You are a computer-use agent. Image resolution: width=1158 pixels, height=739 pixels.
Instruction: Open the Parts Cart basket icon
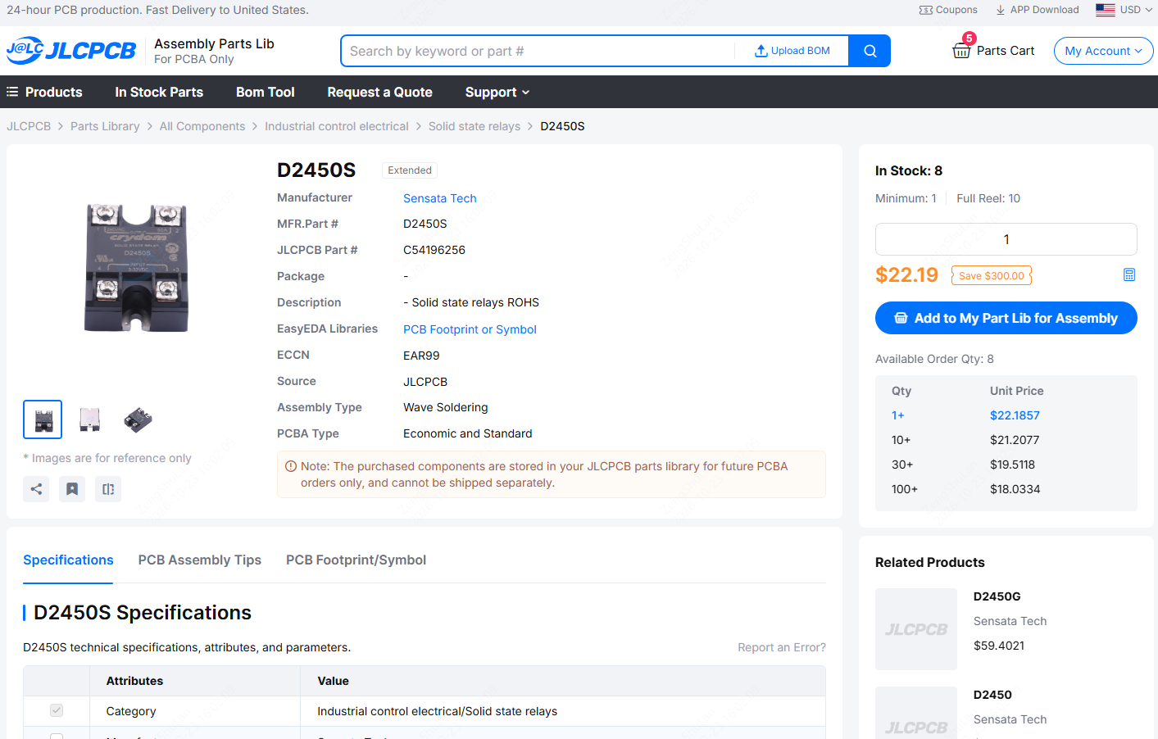tap(961, 50)
